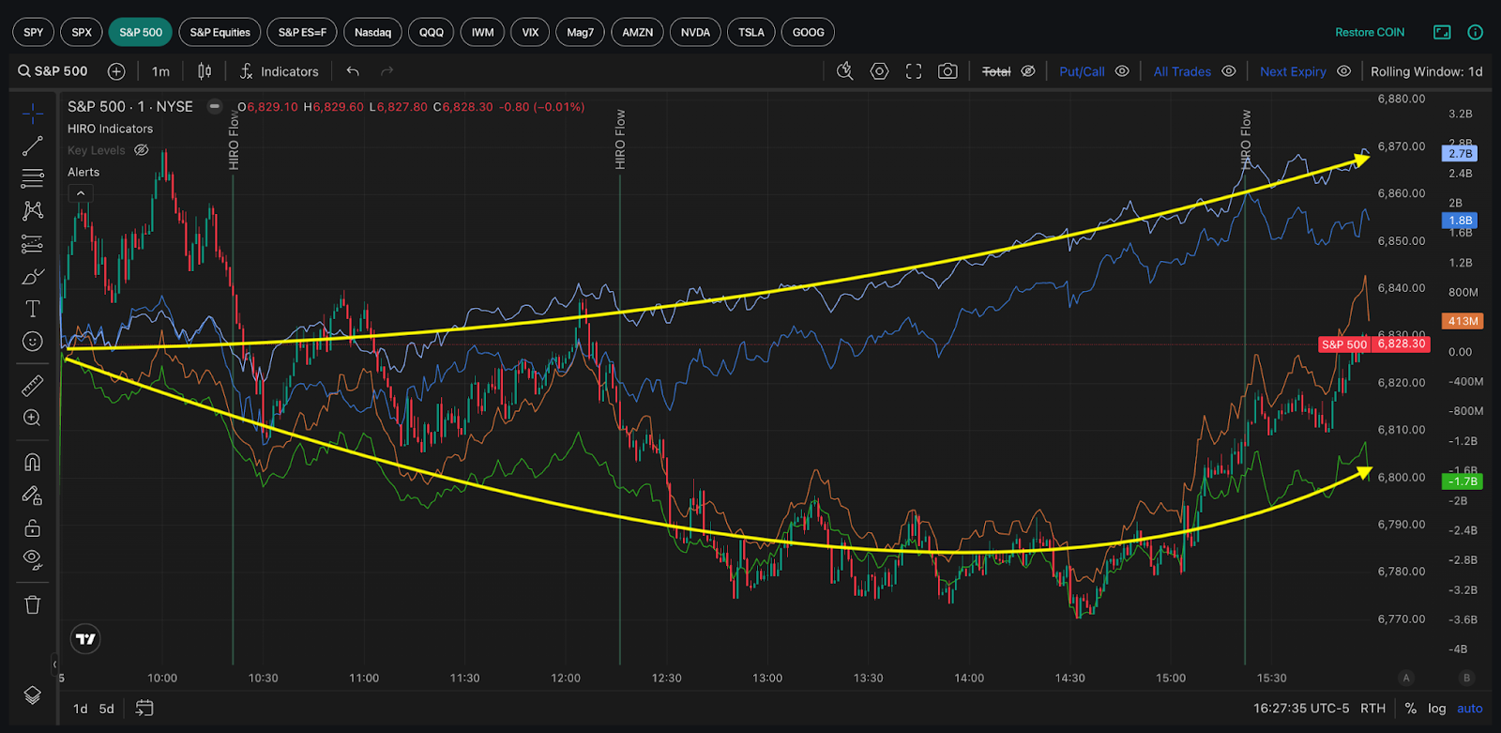1501x733 pixels.
Task: Toggle magnet mode snapping
Action: tap(33, 462)
